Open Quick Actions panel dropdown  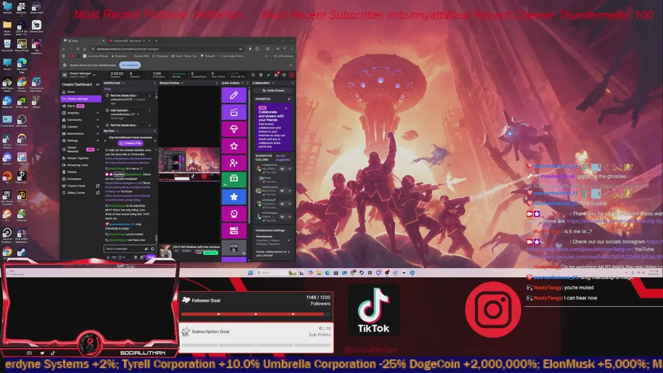click(242, 83)
